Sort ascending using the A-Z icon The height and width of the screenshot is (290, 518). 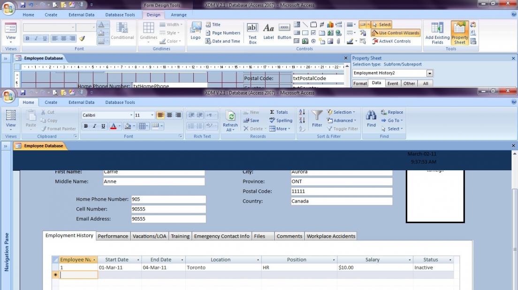(x=302, y=112)
